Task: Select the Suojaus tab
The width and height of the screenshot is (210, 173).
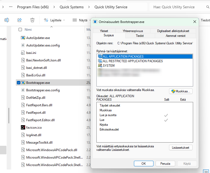Action: [x=109, y=35]
